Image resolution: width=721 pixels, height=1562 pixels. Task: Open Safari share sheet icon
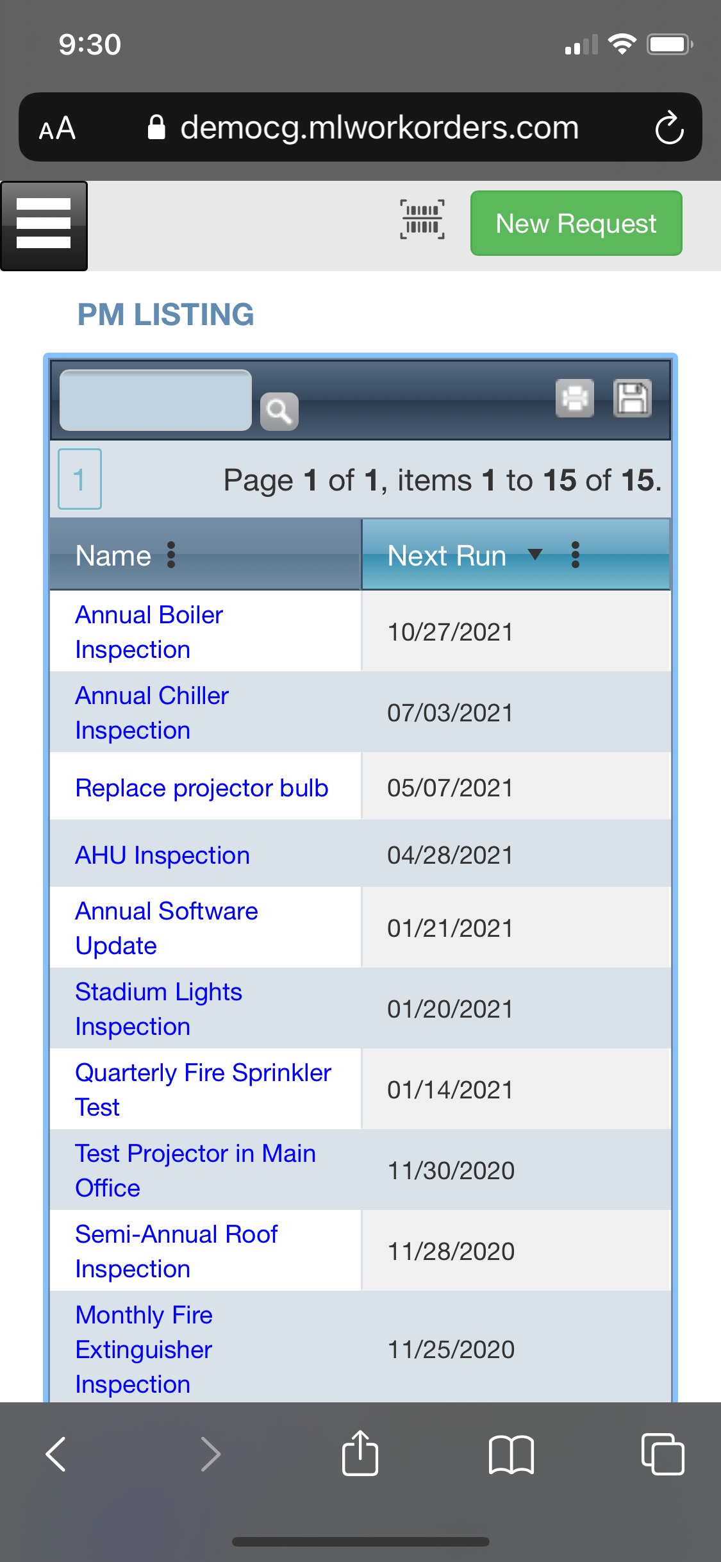(x=360, y=1453)
